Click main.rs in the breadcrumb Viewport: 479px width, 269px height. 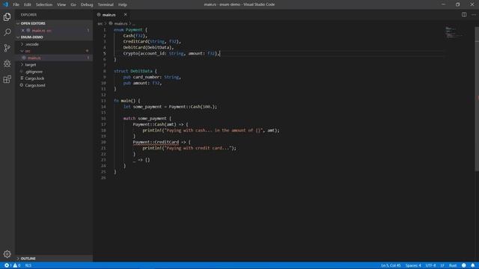[120, 23]
